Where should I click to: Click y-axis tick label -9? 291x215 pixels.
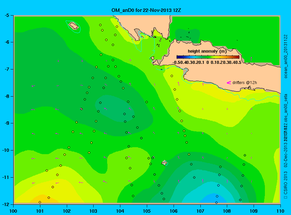(x=7, y=123)
